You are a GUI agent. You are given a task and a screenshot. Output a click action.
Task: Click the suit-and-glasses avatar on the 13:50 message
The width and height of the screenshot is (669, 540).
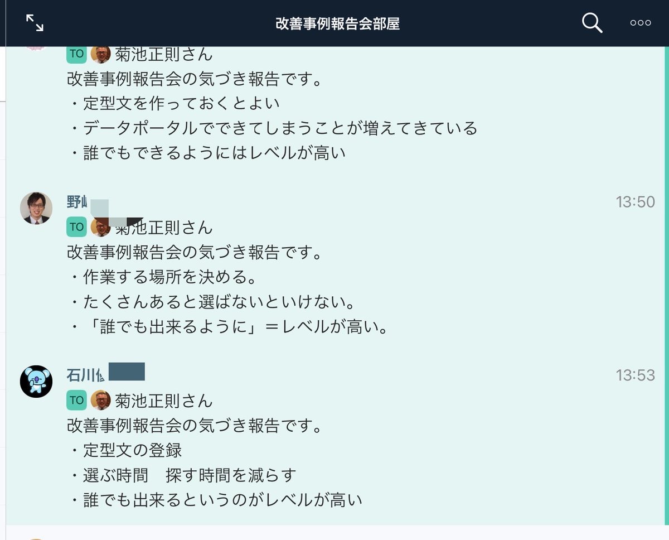(36, 208)
